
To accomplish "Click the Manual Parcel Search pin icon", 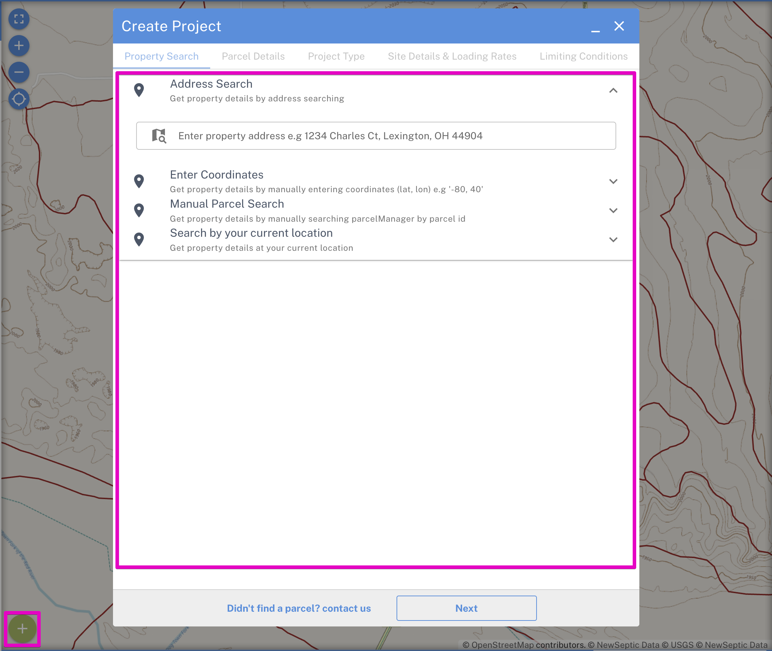I will tap(139, 210).
